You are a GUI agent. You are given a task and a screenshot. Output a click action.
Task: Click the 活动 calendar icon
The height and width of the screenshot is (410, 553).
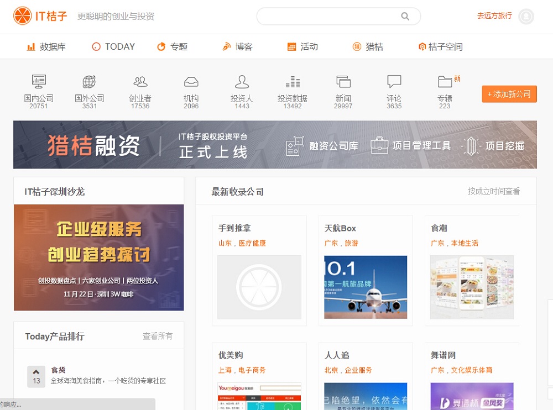(x=291, y=46)
